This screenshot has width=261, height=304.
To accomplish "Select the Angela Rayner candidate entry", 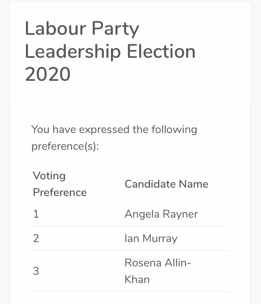I will (161, 214).
